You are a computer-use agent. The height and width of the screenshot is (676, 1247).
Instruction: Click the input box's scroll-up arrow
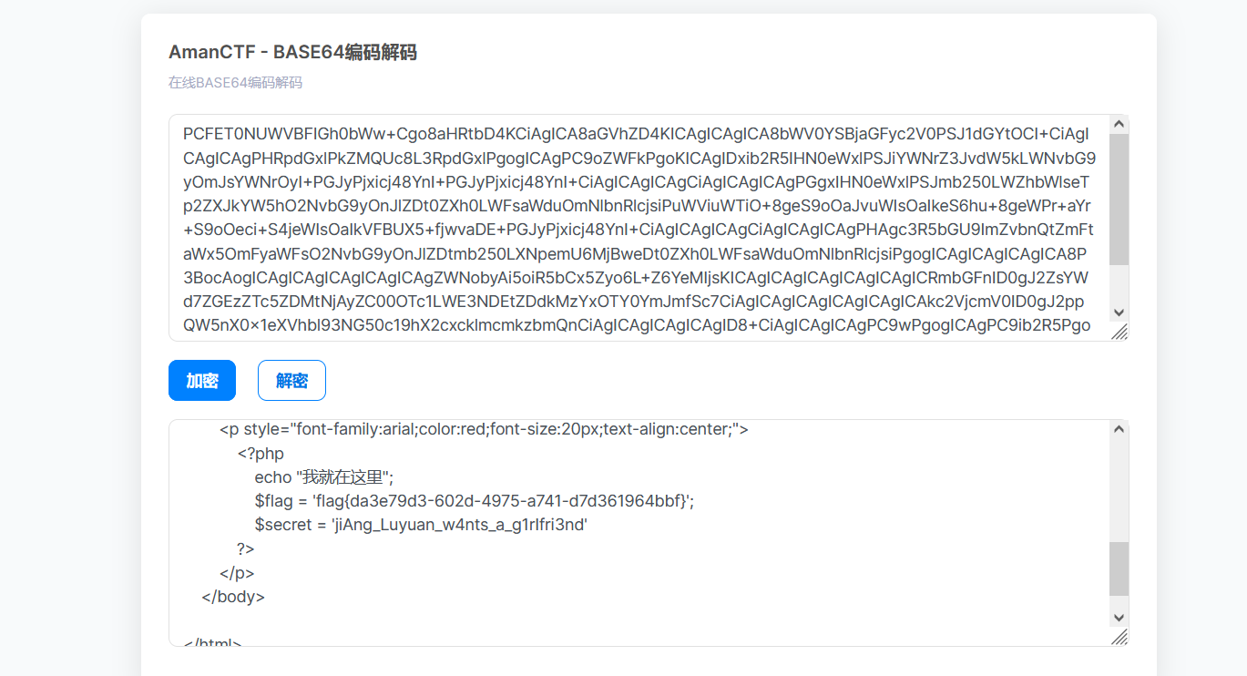[x=1119, y=125]
